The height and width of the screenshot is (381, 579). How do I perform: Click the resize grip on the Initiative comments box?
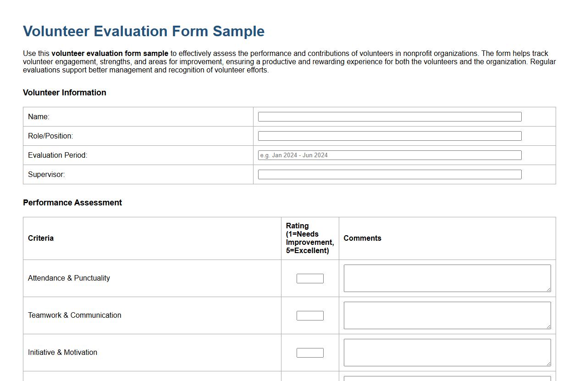(548, 364)
